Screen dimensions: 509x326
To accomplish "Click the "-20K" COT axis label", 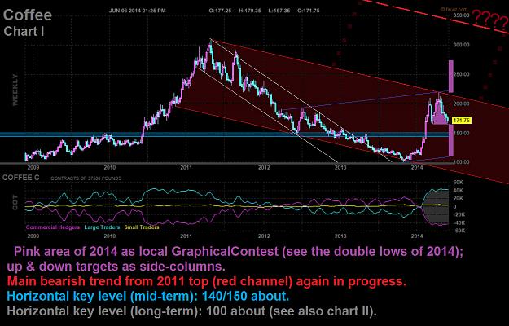I will click(x=459, y=214).
